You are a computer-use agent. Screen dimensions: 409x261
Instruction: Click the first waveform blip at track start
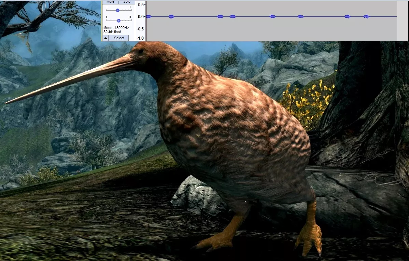coord(149,17)
